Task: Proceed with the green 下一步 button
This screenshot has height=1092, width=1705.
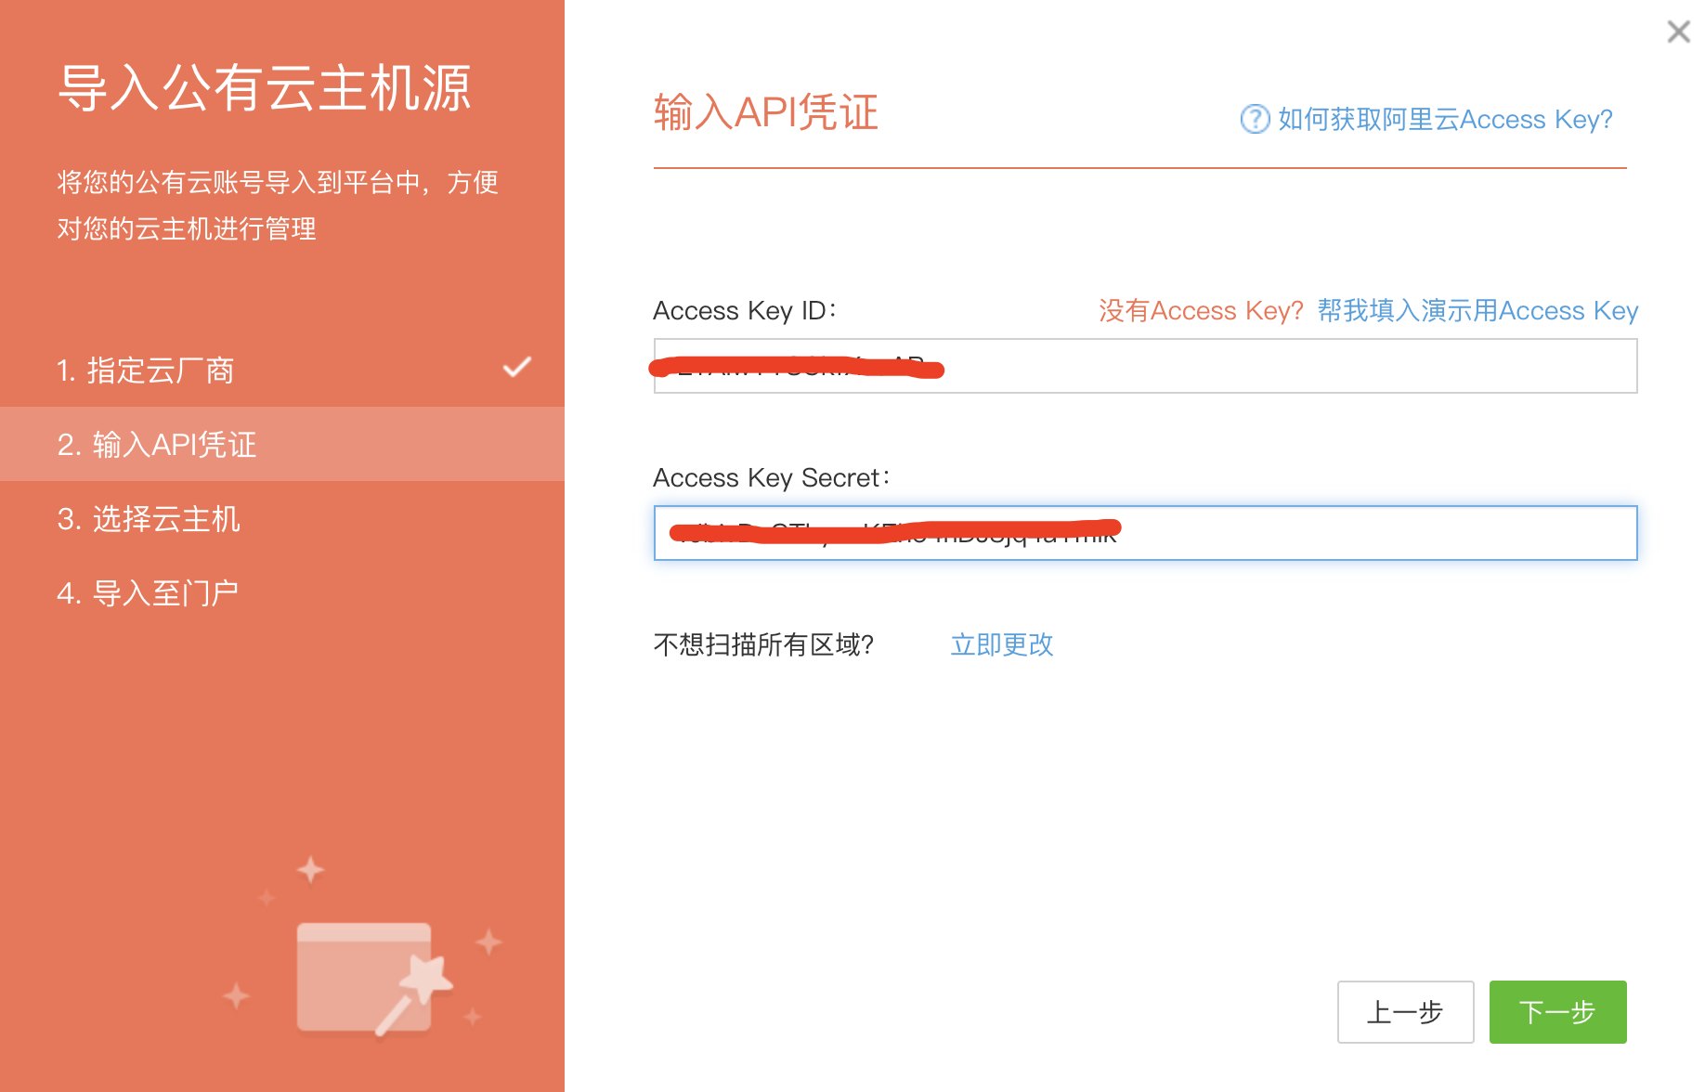Action: 1557,1011
